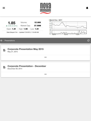Expand options under Corporate Presentation - December

pyautogui.click(x=45, y=74)
